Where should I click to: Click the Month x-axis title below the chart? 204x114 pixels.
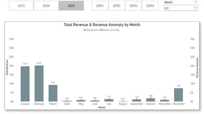pos(102,107)
